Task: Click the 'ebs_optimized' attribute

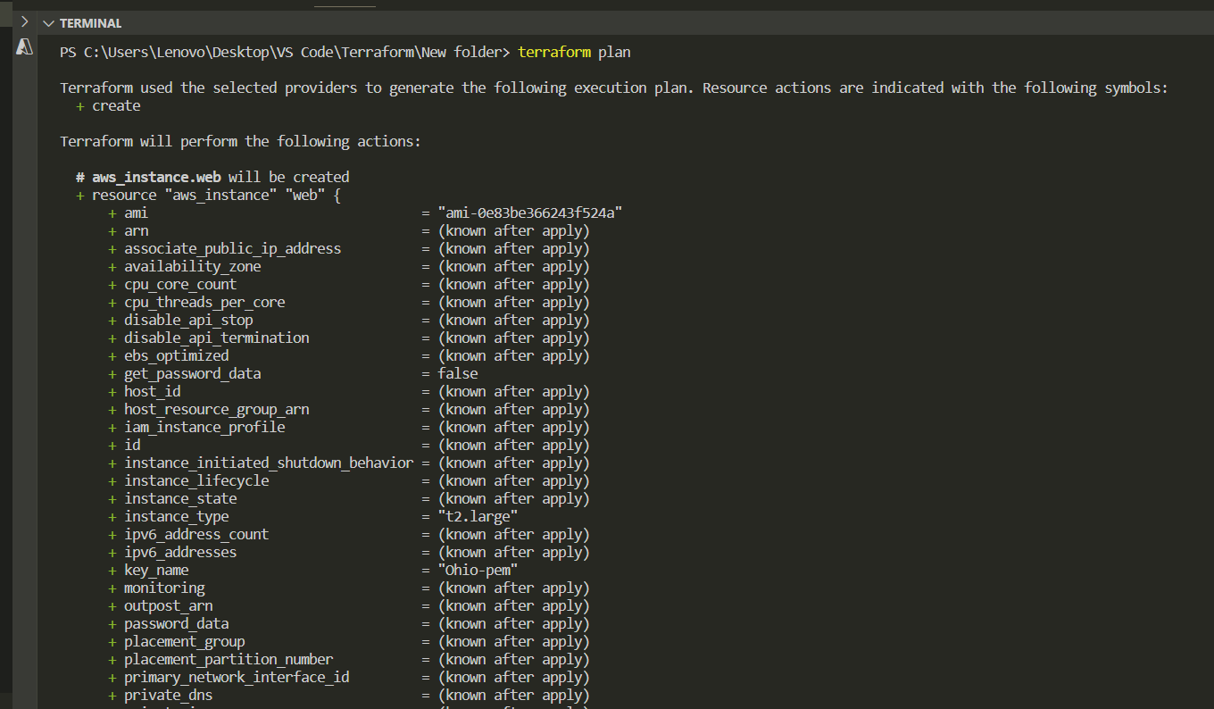Action: pyautogui.click(x=176, y=355)
